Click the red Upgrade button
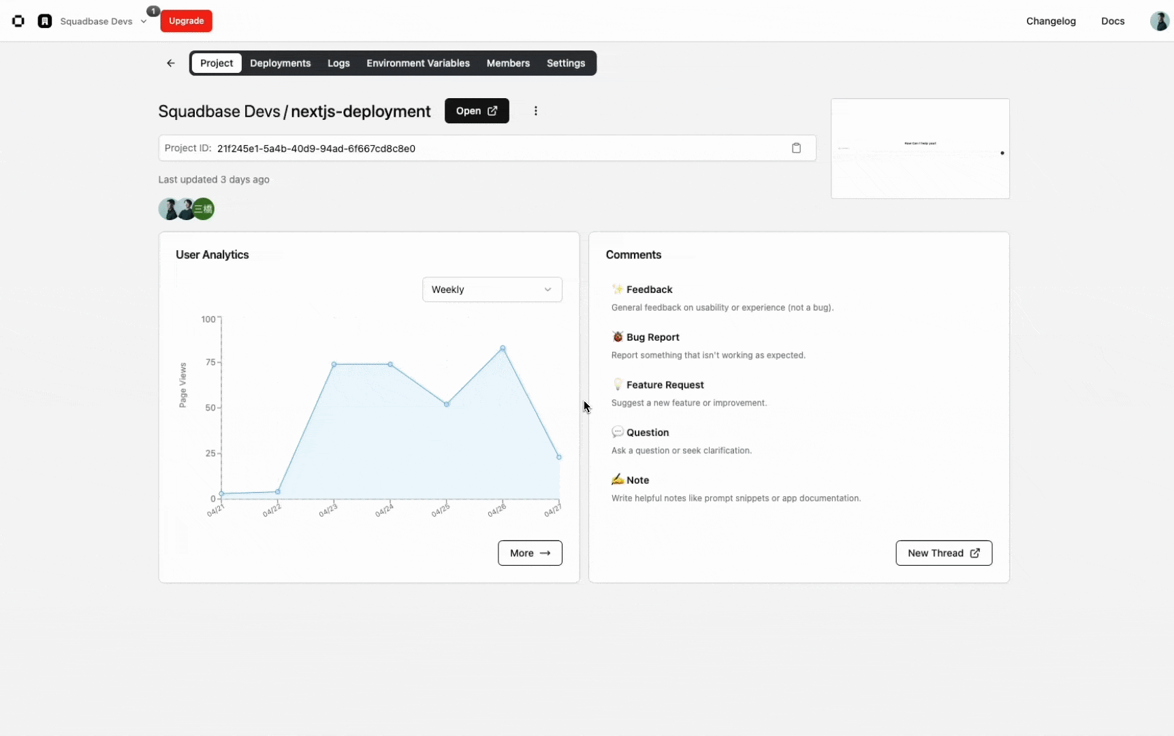The image size is (1174, 736). click(187, 21)
